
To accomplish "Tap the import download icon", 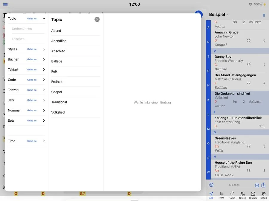I will point(257,185).
